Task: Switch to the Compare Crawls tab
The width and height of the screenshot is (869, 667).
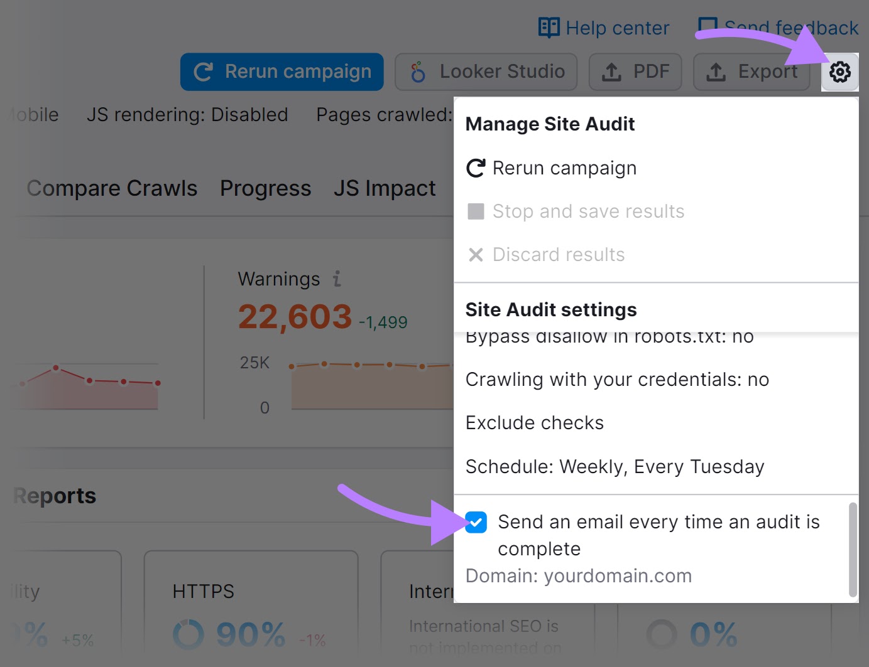Action: [x=112, y=188]
